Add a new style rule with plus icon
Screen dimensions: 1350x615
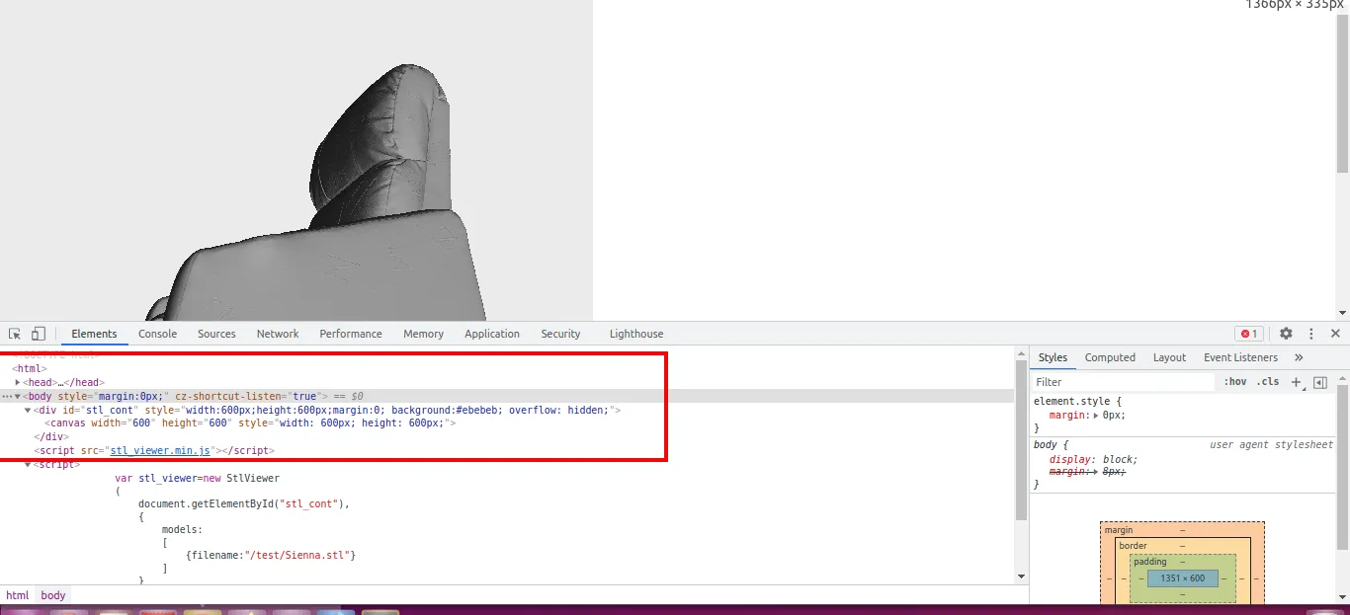(1297, 382)
